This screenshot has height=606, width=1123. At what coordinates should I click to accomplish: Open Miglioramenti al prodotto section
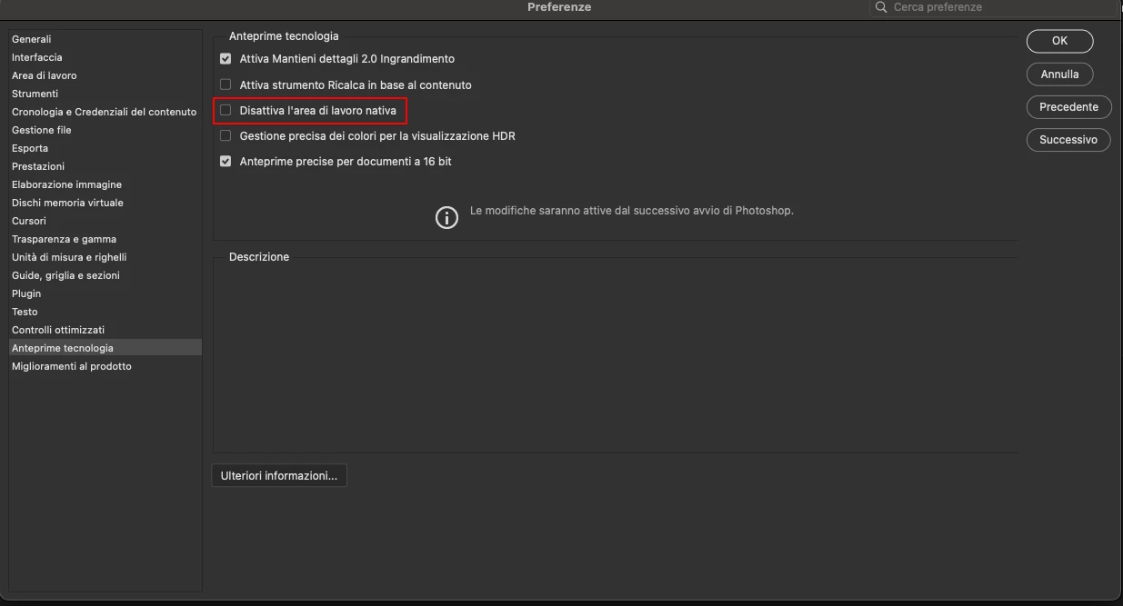[105, 366]
